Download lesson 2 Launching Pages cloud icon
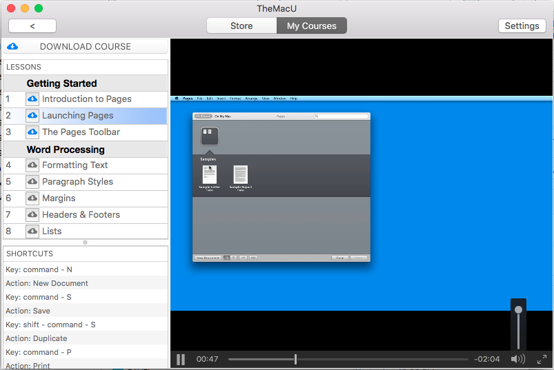 pyautogui.click(x=32, y=116)
